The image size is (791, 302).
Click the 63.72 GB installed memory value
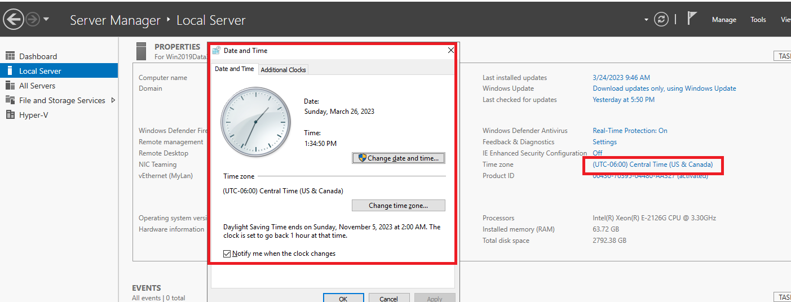point(606,229)
